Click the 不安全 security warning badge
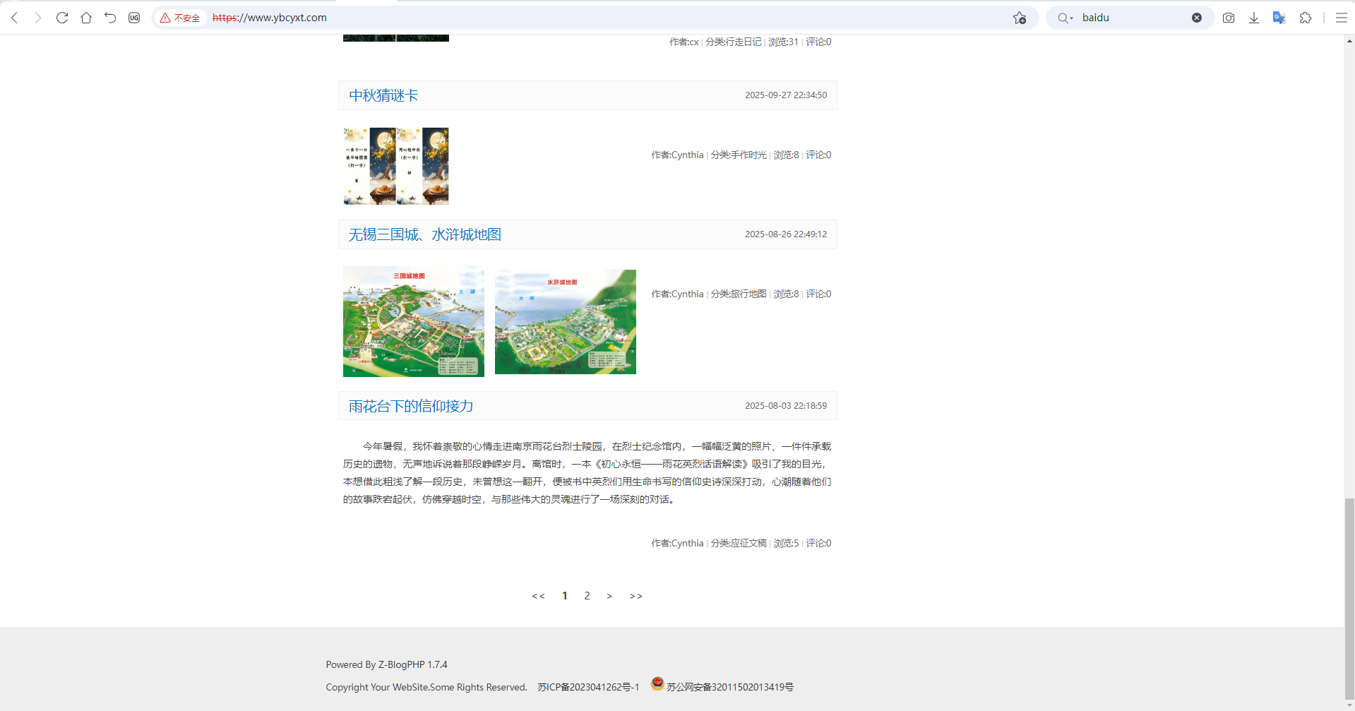The image size is (1355, 711). [x=181, y=18]
